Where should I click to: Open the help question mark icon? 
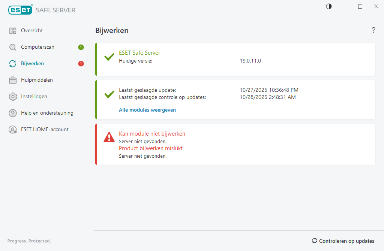[373, 30]
